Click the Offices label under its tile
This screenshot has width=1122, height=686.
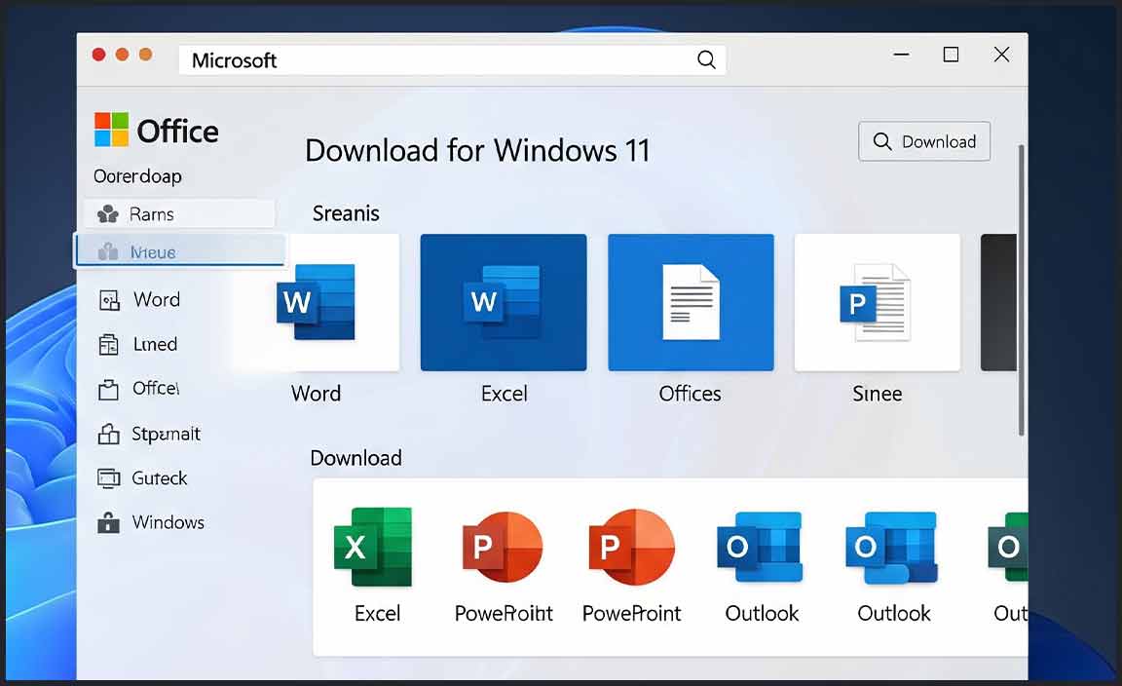(x=690, y=393)
